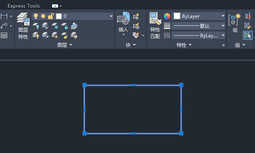This screenshot has width=255, height=153.
Task: Open the Edit Attributes flyout arrow
Action: [143, 35]
